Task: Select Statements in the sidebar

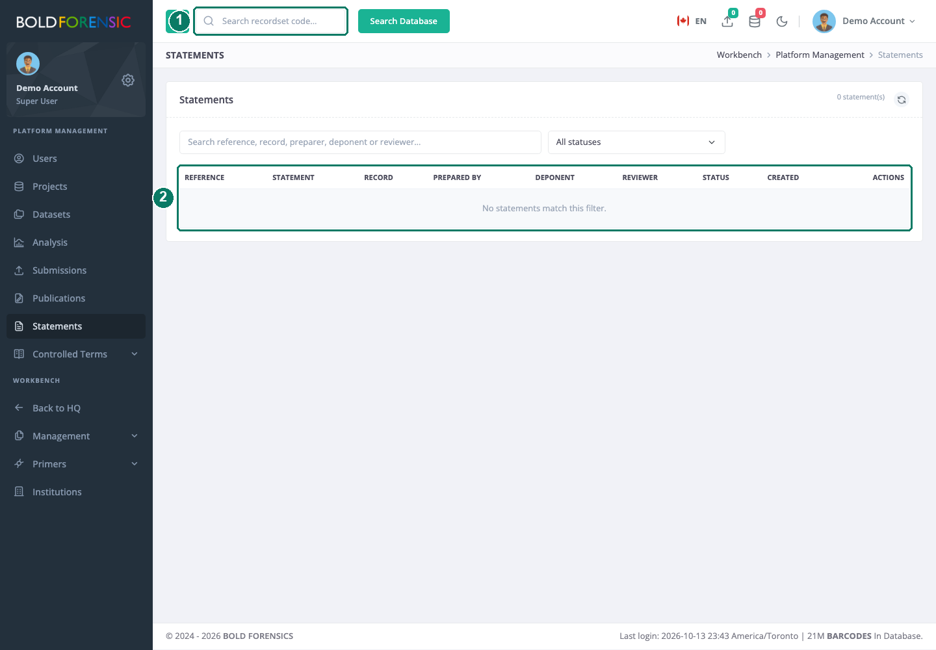Action: pos(76,326)
